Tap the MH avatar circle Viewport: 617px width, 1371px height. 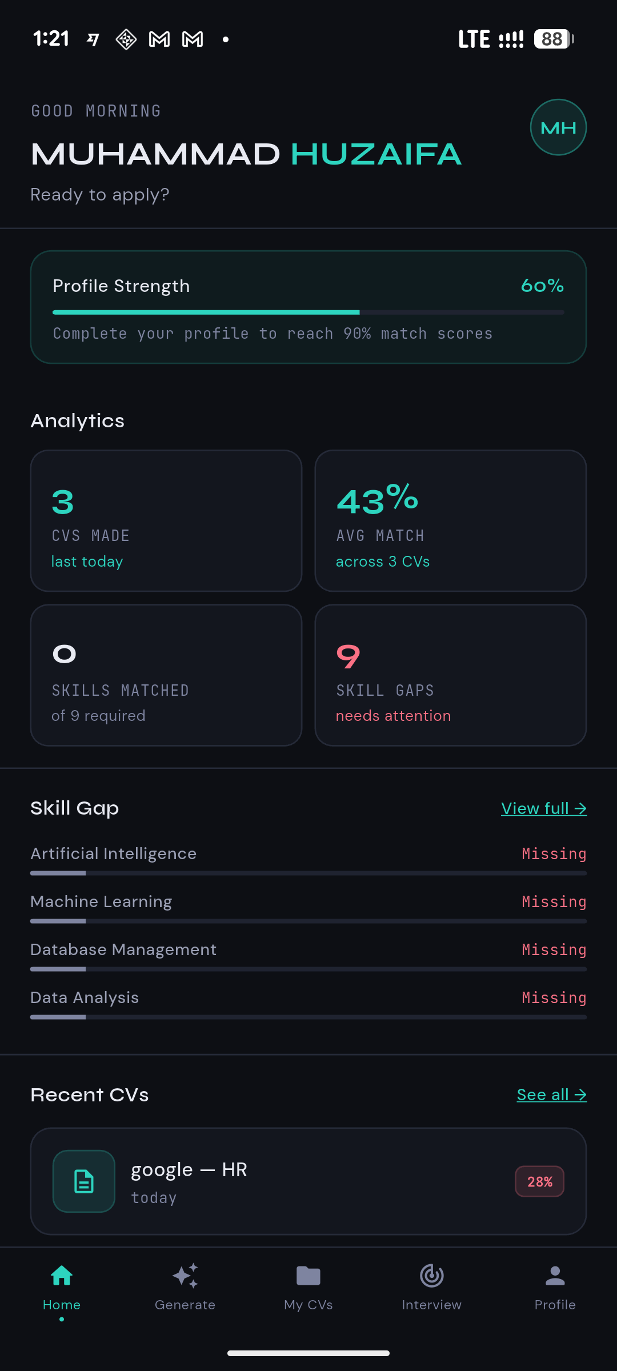pyautogui.click(x=558, y=127)
